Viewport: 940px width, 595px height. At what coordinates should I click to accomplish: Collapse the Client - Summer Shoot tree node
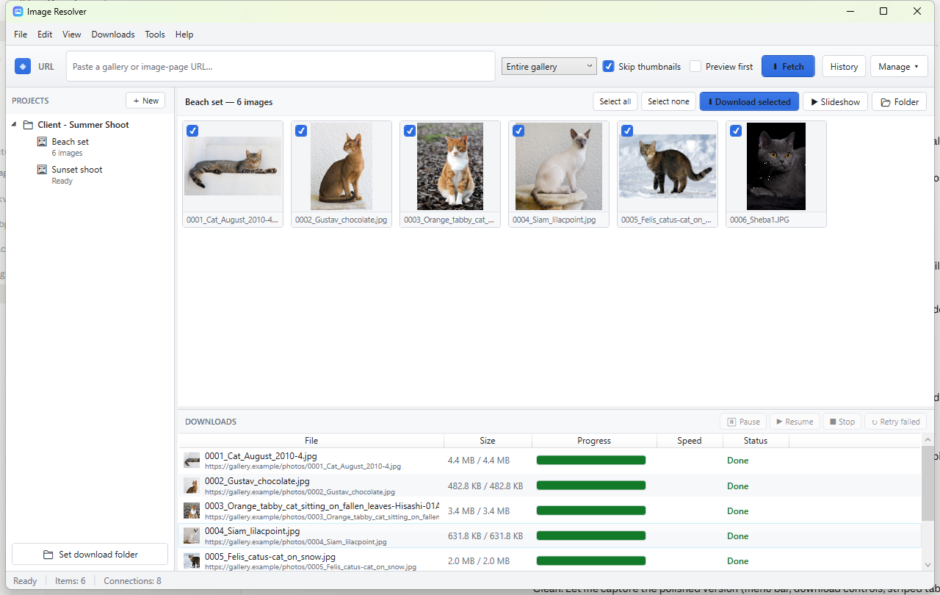pyautogui.click(x=15, y=125)
